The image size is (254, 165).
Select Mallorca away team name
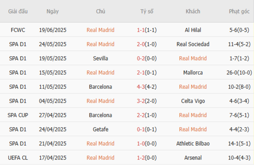[x=193, y=73]
